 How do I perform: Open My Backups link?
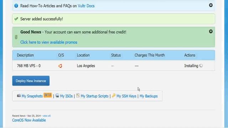[149, 96]
